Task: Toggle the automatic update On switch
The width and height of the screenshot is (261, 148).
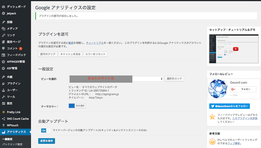Action: [x=46, y=130]
